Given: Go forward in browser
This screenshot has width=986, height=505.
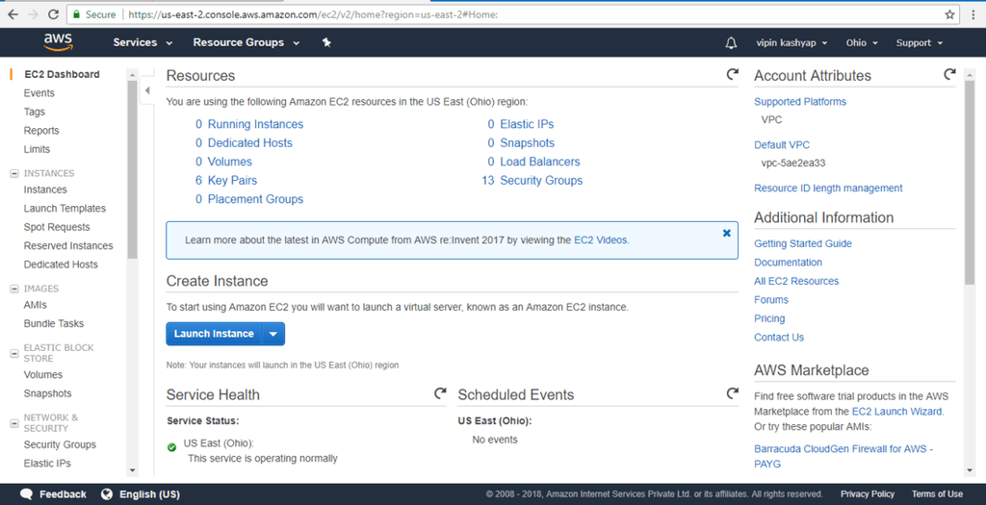Looking at the screenshot, I should tap(34, 13).
